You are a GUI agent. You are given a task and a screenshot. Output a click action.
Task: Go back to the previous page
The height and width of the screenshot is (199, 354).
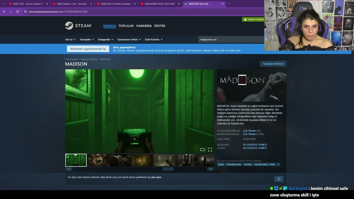coord(4,12)
